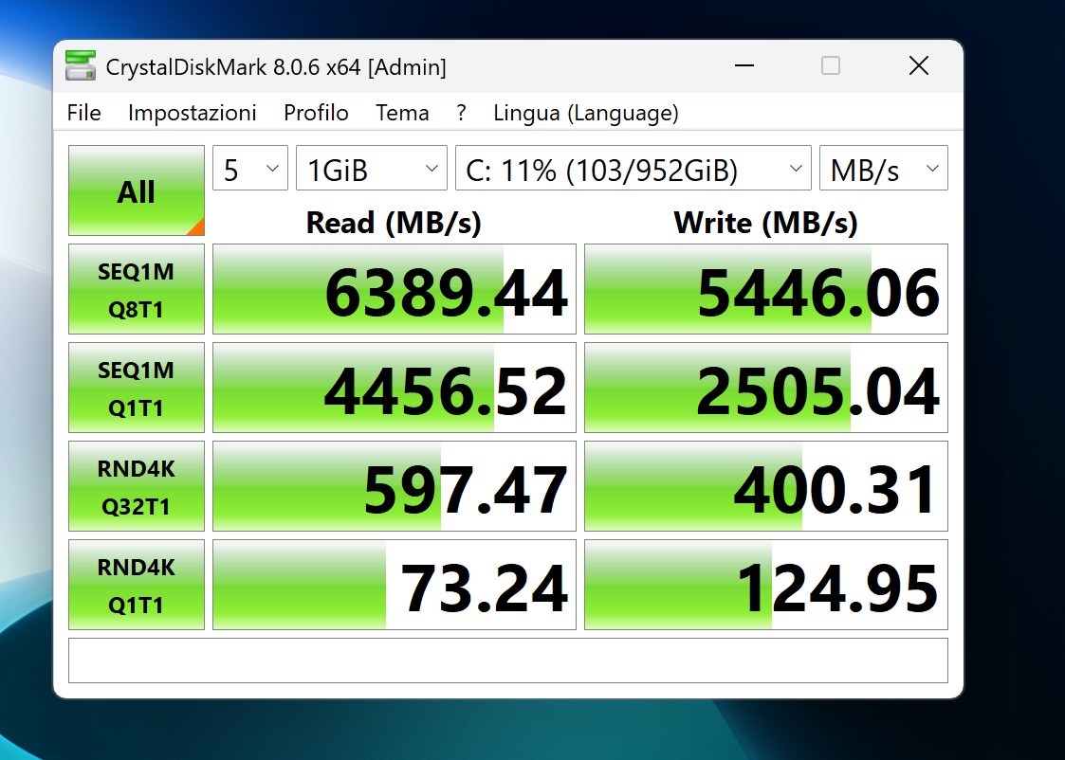Open the ? help menu

461,113
